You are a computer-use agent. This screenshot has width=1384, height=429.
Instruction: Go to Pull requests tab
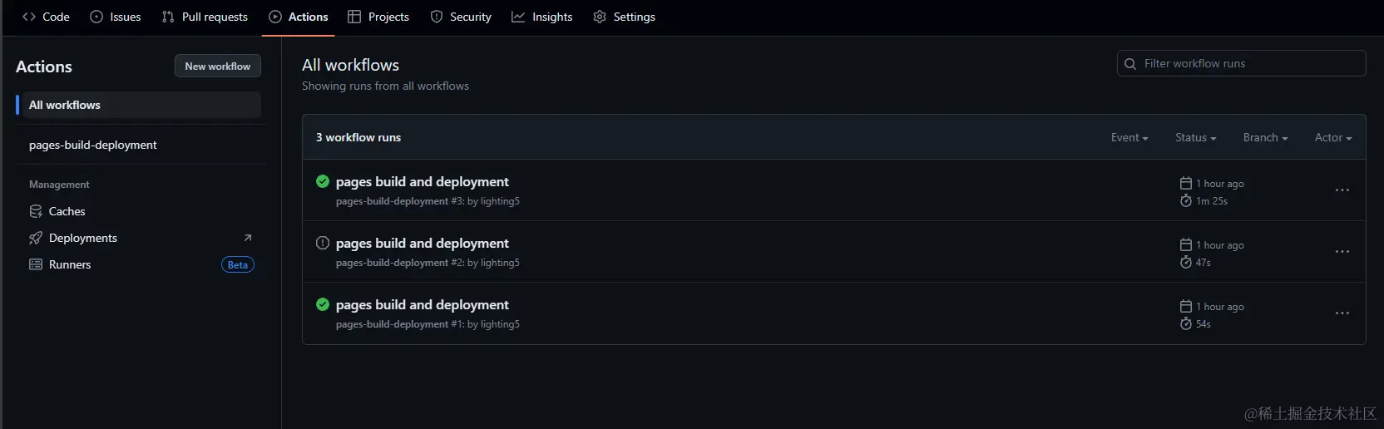click(x=205, y=17)
